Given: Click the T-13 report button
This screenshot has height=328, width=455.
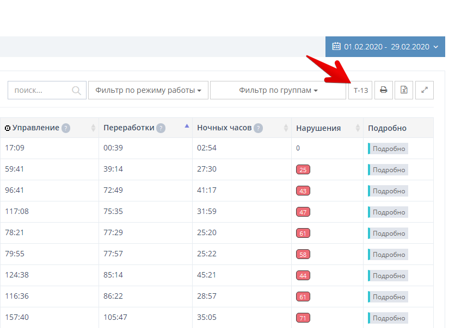Looking at the screenshot, I should coord(360,90).
